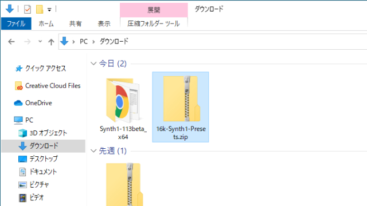
Task: Go forward with the right arrow button
Action: pyautogui.click(x=28, y=42)
